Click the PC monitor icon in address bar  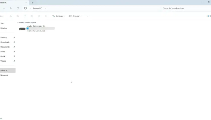click(x=25, y=8)
